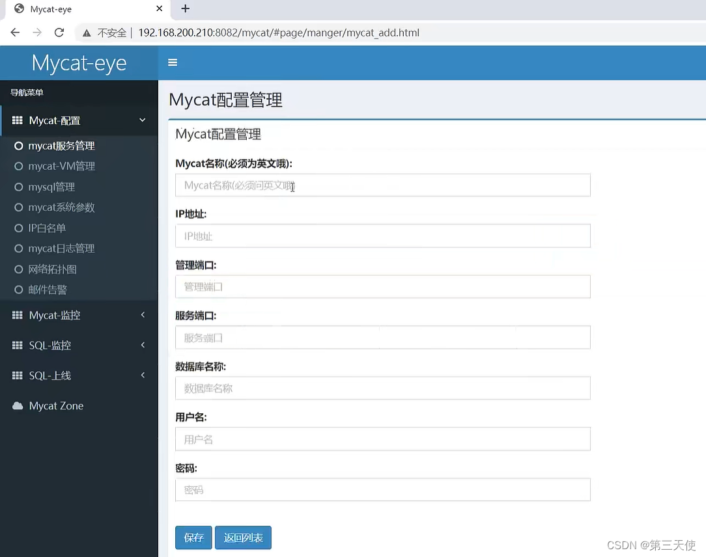The width and height of the screenshot is (706, 557).
Task: Click the browser address bar URL
Action: click(279, 33)
